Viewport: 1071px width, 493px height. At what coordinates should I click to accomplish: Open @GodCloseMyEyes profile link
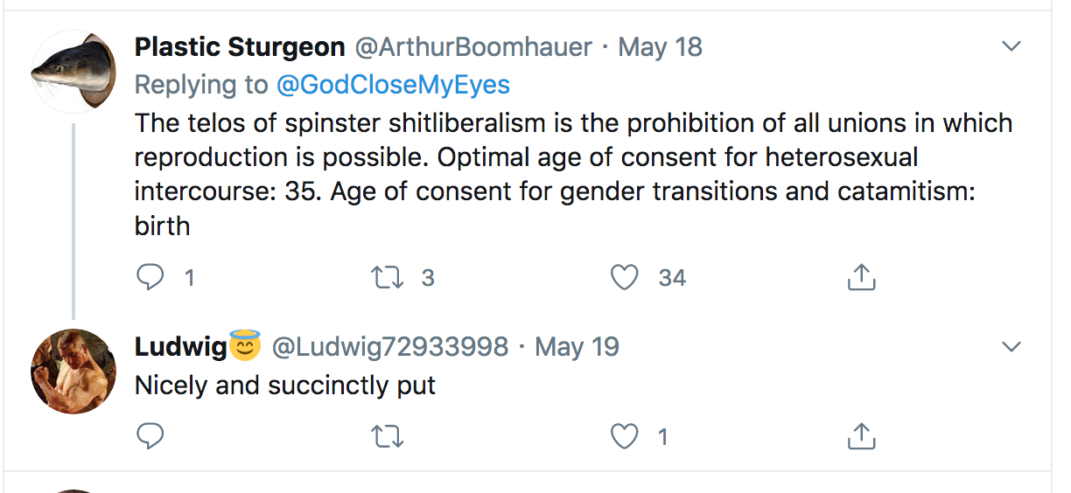(x=393, y=85)
